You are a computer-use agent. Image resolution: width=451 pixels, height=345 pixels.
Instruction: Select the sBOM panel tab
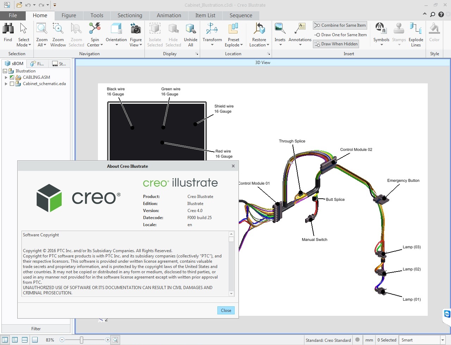(14, 64)
